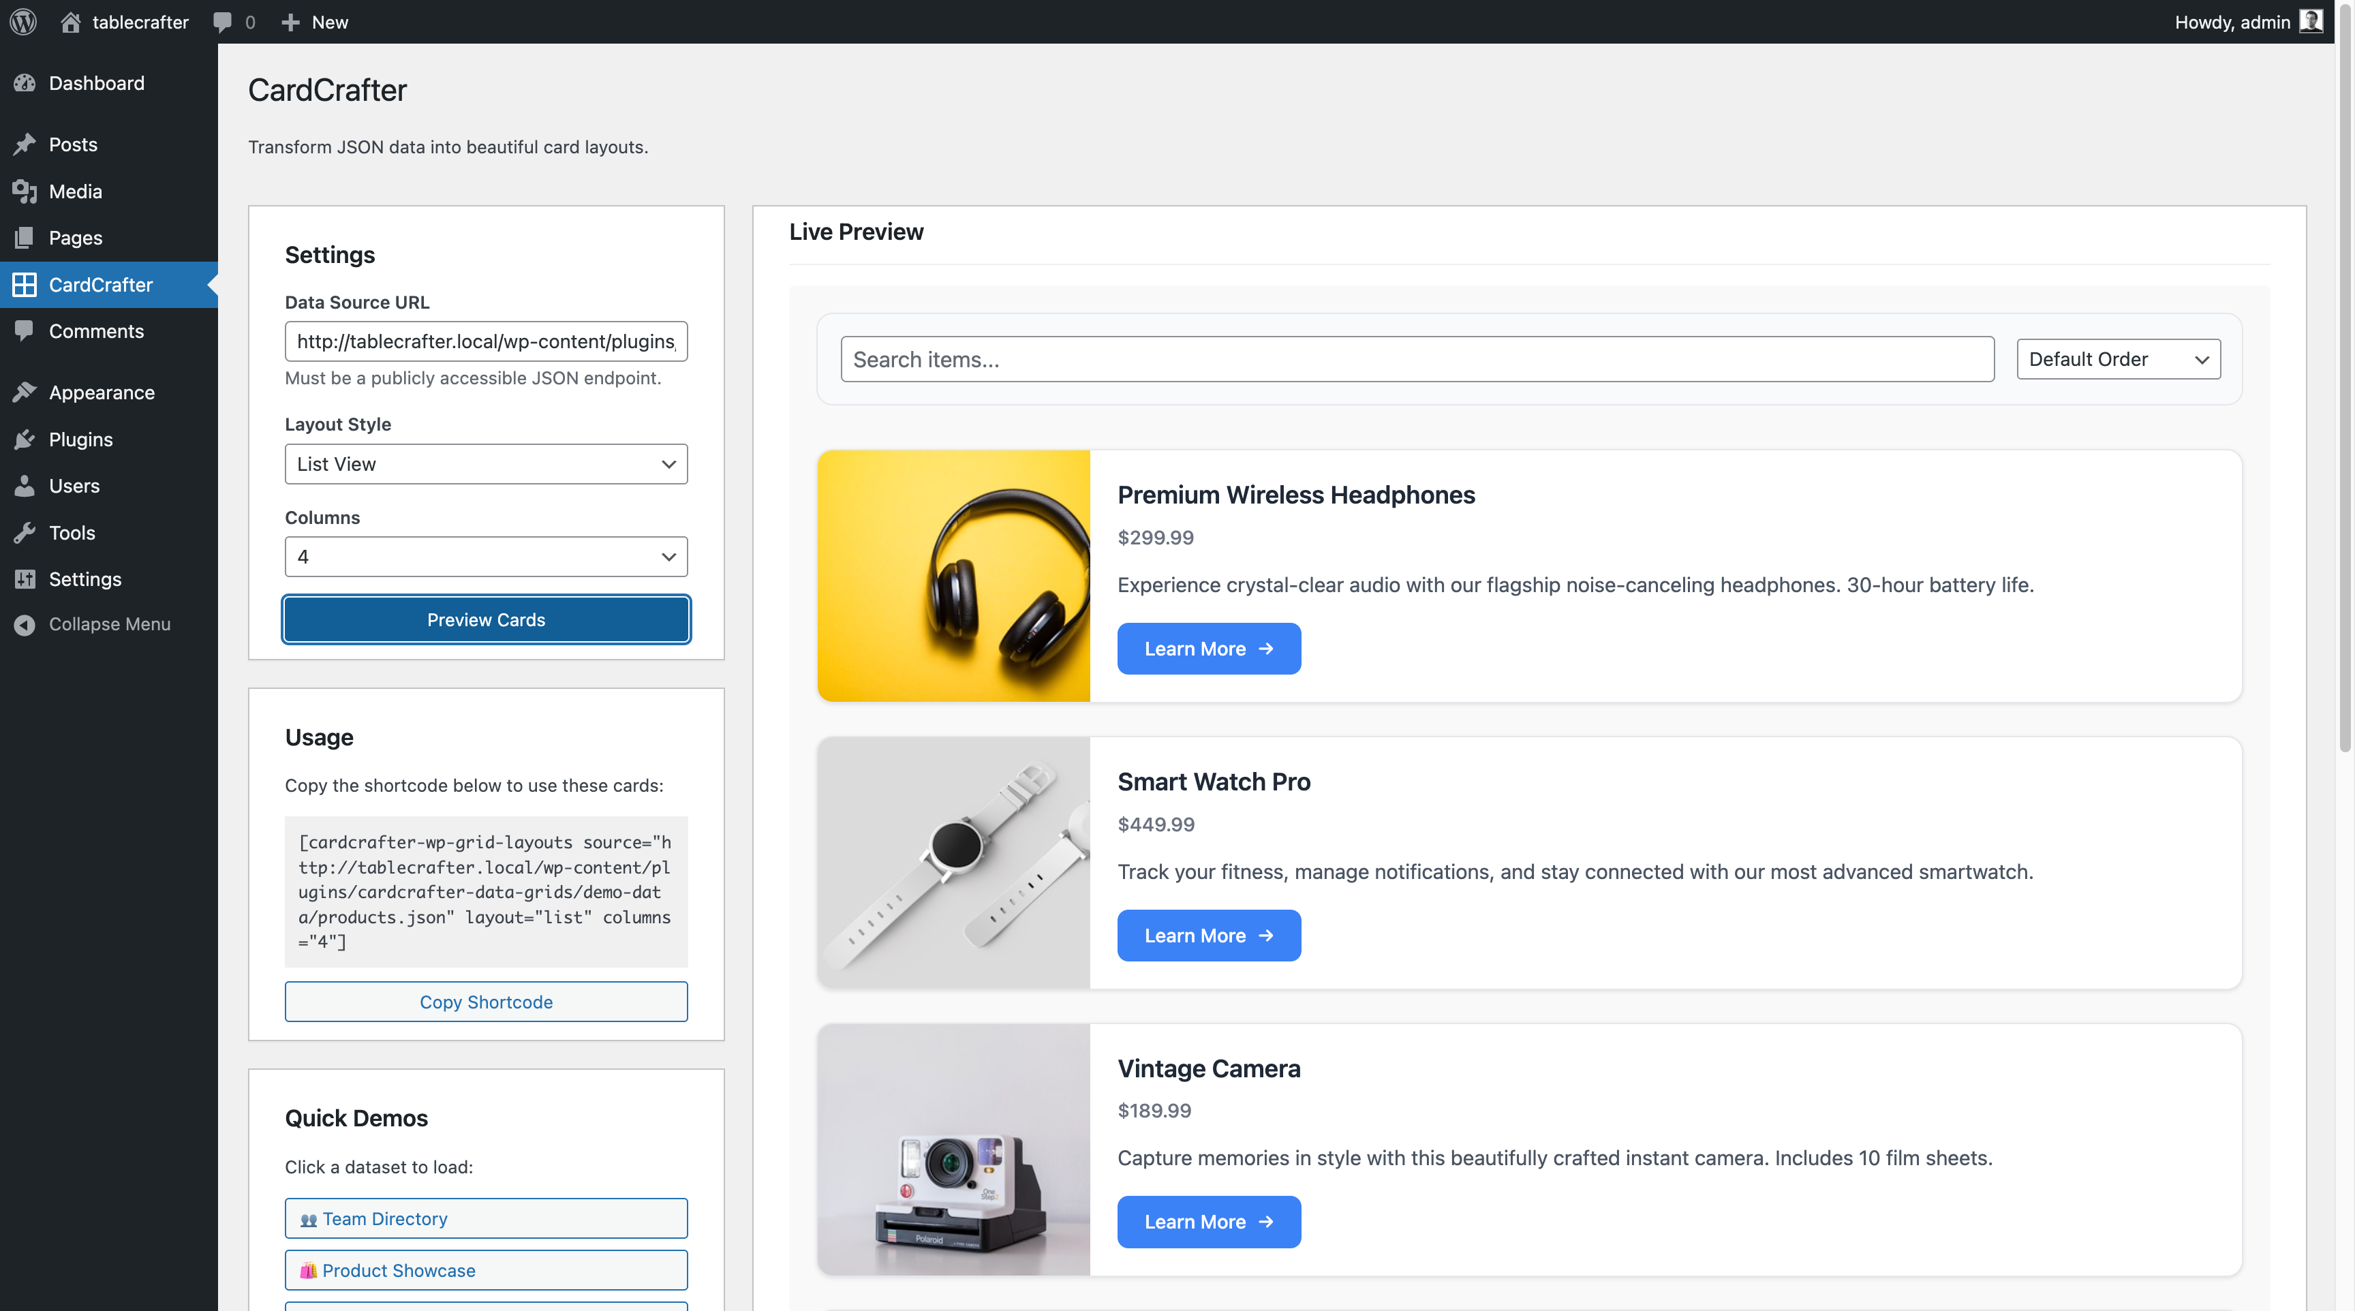This screenshot has width=2355, height=1311.
Task: Click the admin avatar in top bar
Action: pyautogui.click(x=2310, y=22)
